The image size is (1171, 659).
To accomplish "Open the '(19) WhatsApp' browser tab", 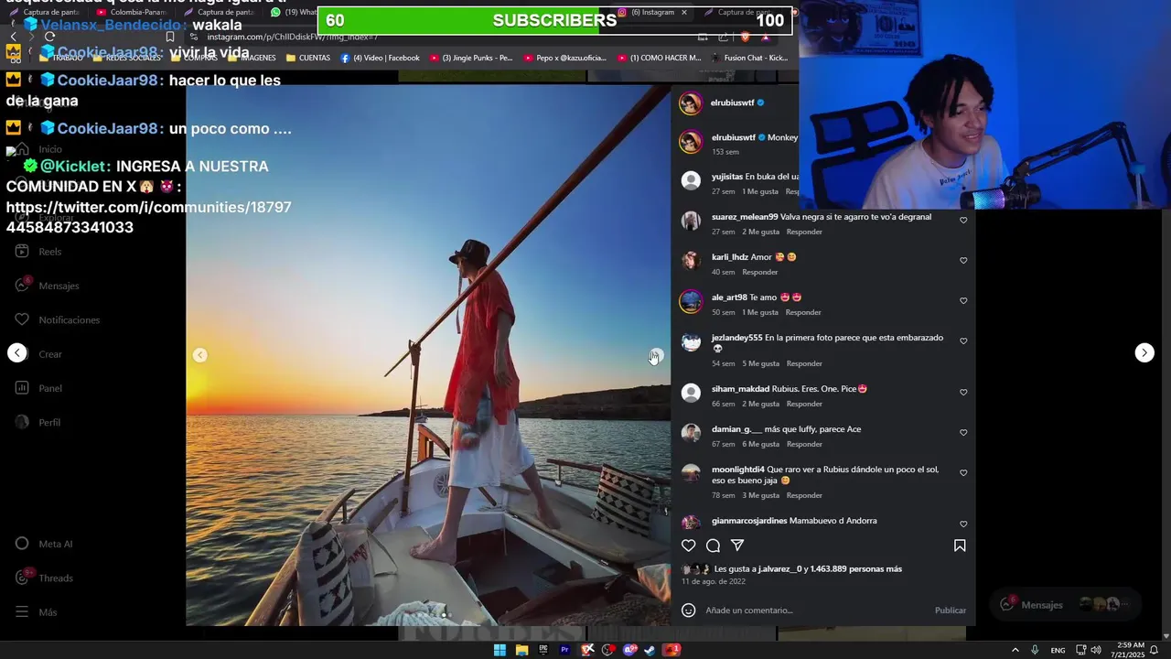I will (x=295, y=13).
